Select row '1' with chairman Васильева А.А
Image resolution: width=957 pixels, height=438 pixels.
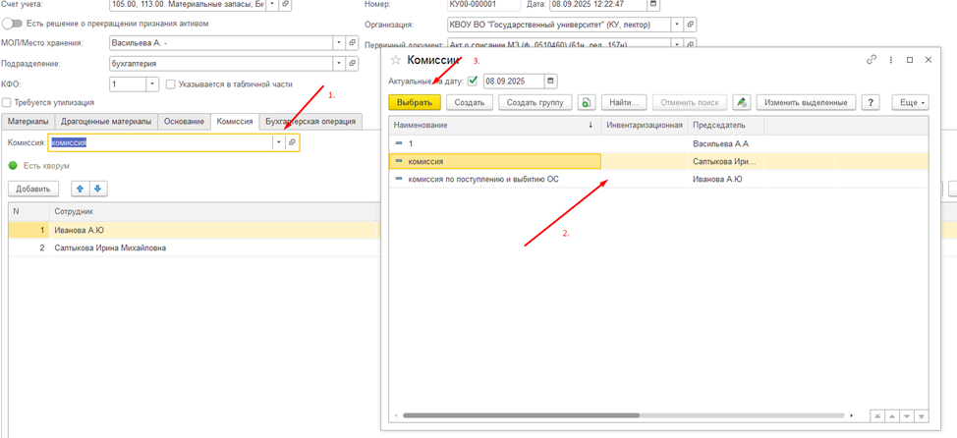pos(659,144)
